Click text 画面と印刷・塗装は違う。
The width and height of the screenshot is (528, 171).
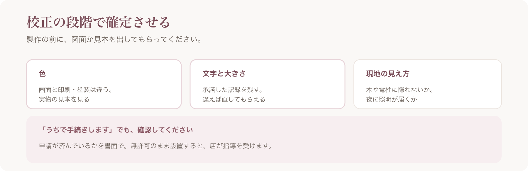[76, 90]
